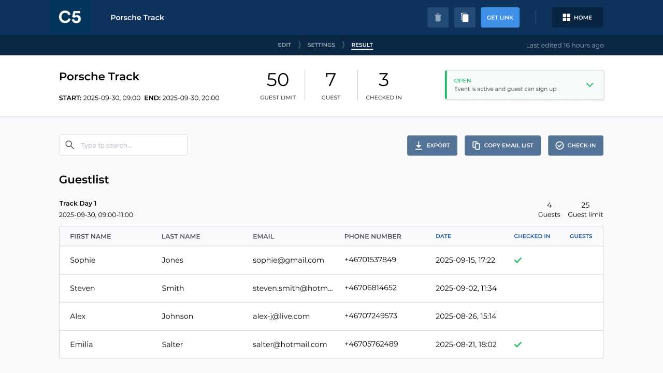Screen dimensions: 663x373
Task: Click Sophie Jones' green checked-in checkmark
Action: click(x=517, y=260)
